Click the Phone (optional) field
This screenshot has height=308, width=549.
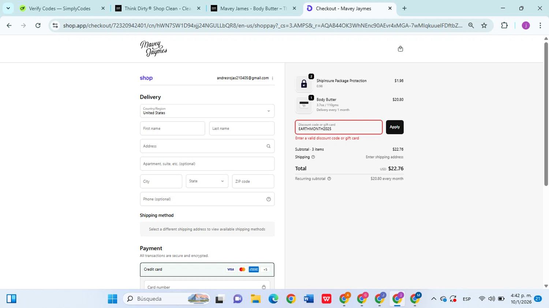[x=207, y=199]
